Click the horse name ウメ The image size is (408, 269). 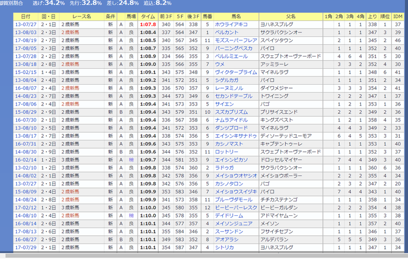[x=220, y=64]
